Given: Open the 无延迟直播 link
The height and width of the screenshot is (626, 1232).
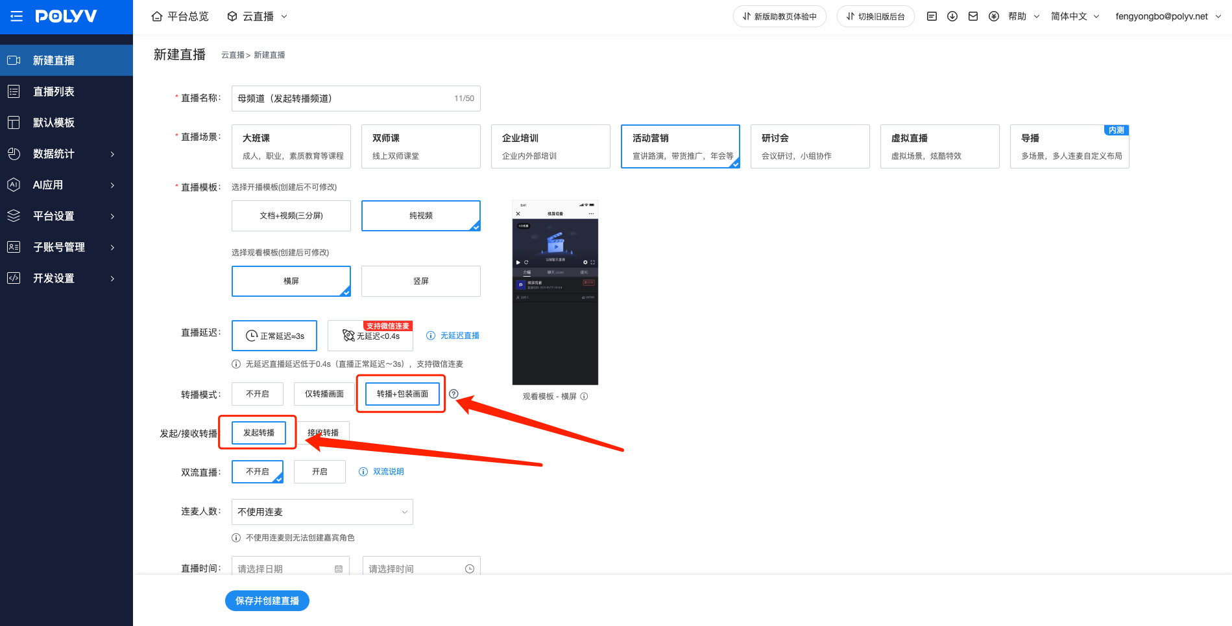Looking at the screenshot, I should coord(460,336).
